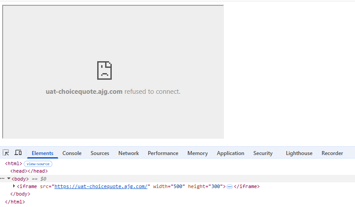Expand the iframe ellipsis content badge
The image size is (355, 207).
230,187
